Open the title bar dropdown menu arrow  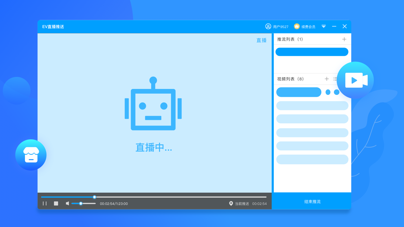(x=324, y=26)
